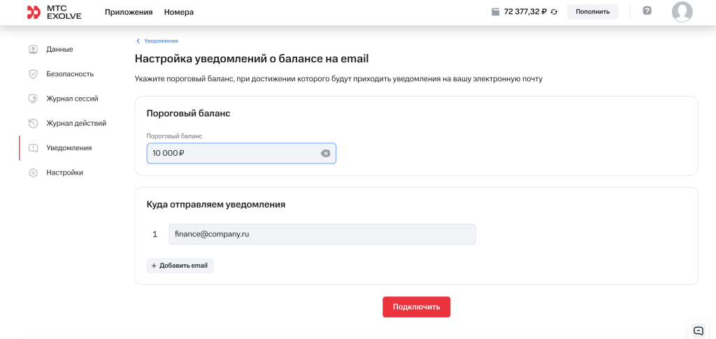Click the breadcrumb back chevron
This screenshot has width=716, height=339.
(138, 41)
